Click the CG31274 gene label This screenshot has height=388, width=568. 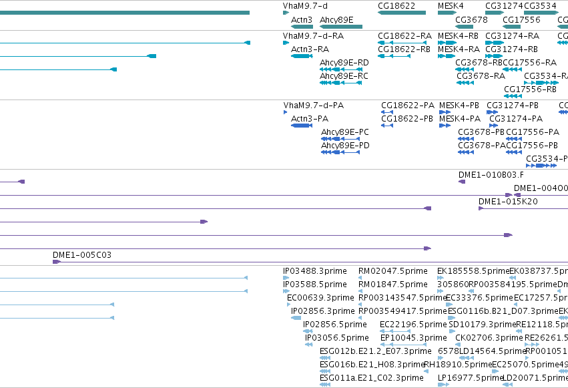[x=504, y=6]
